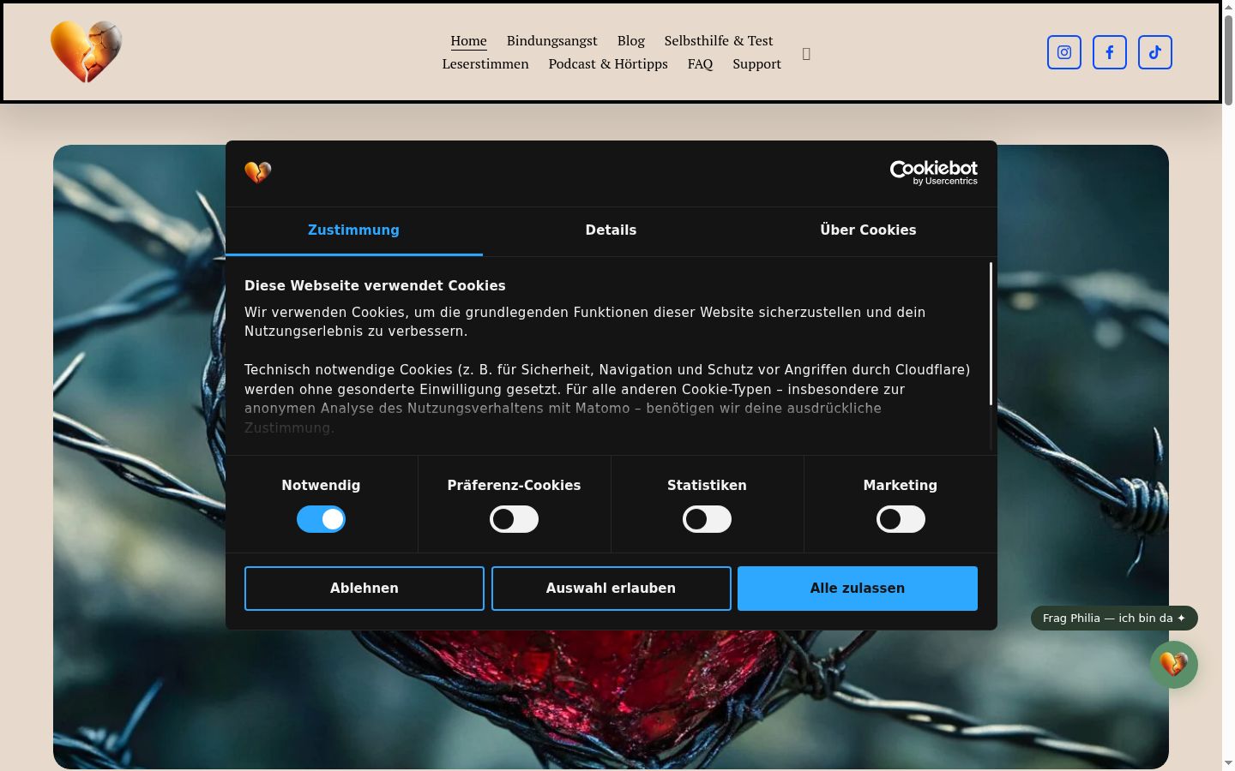
Task: Open the Über Cookies tab
Action: tap(868, 230)
